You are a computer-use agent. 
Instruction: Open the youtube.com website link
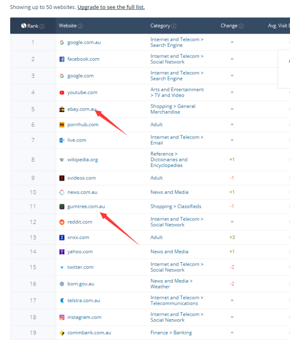click(x=82, y=93)
